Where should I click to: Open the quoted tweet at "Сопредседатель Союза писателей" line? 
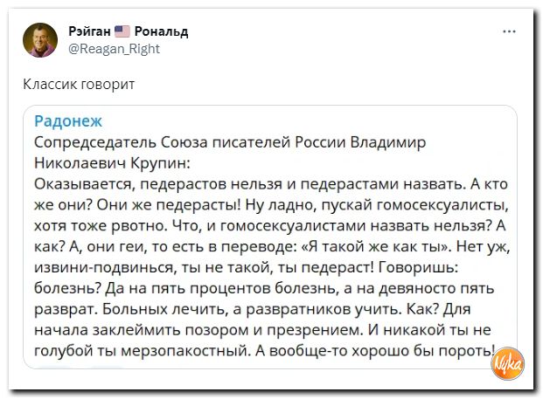click(x=230, y=142)
